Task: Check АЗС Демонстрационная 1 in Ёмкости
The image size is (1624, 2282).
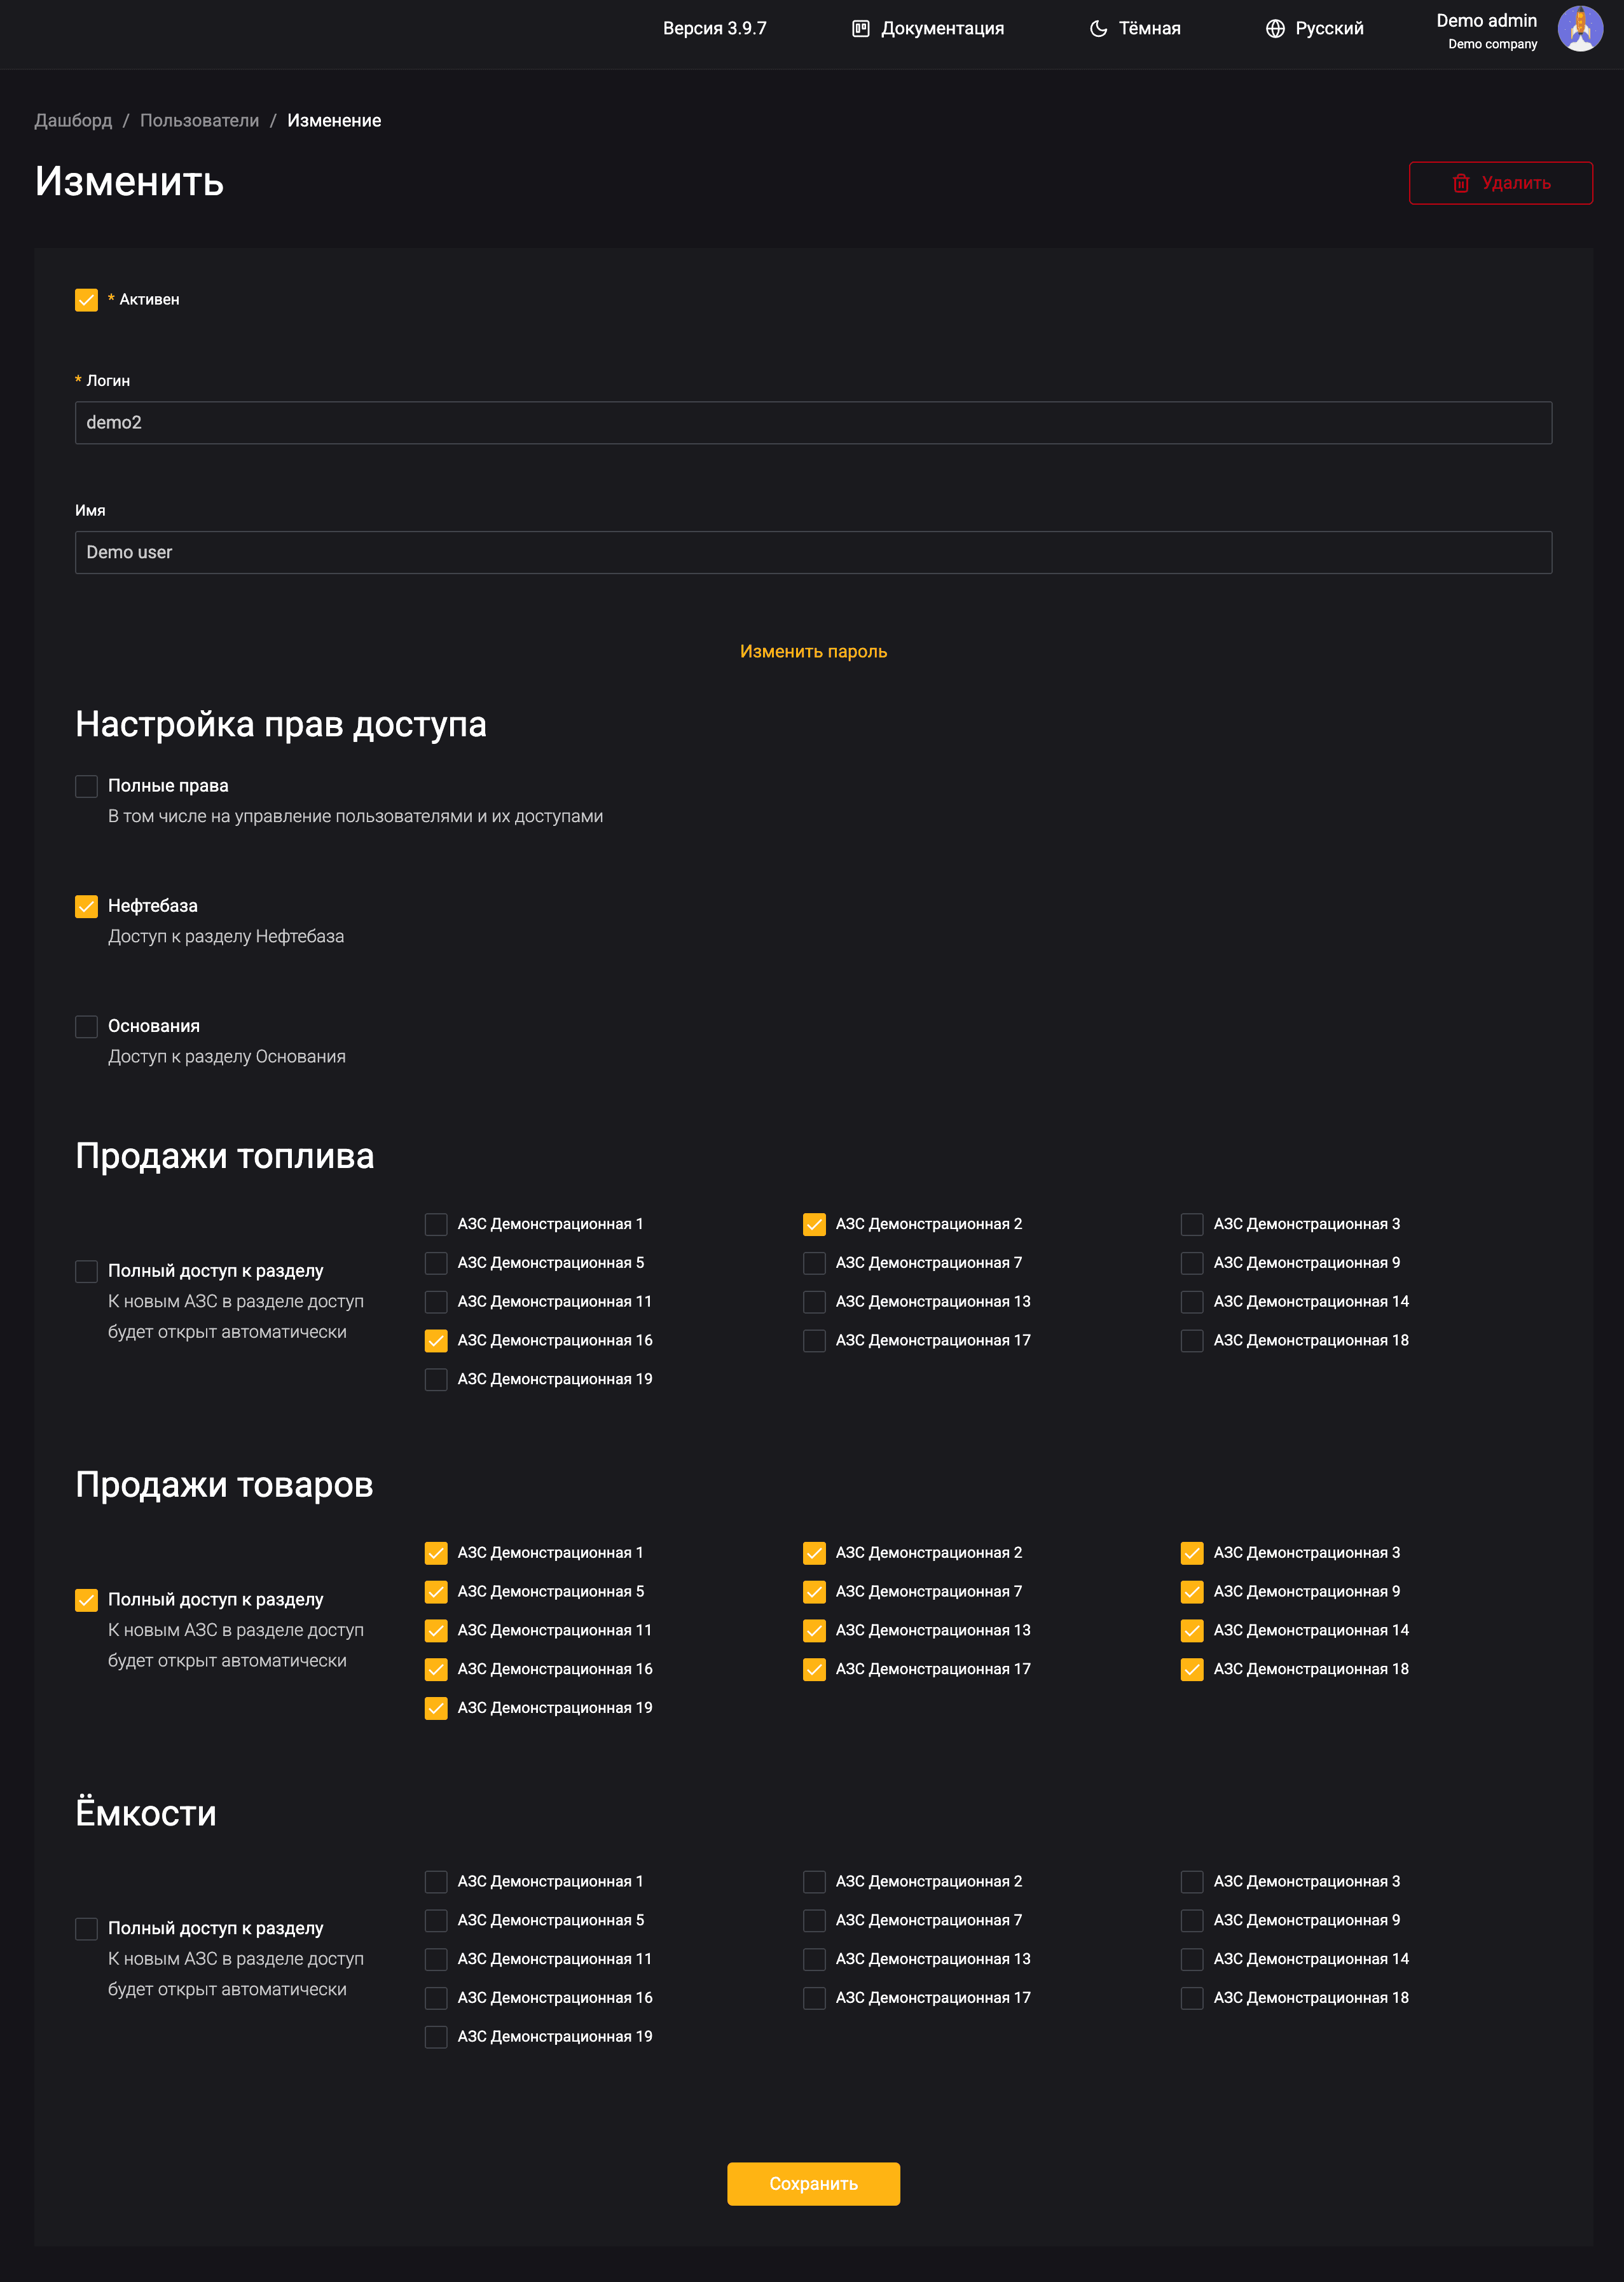Action: 435,1881
